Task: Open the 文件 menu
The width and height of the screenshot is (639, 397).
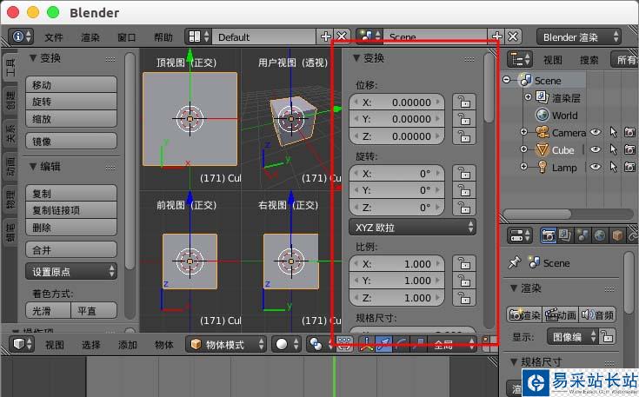Action: coord(54,37)
